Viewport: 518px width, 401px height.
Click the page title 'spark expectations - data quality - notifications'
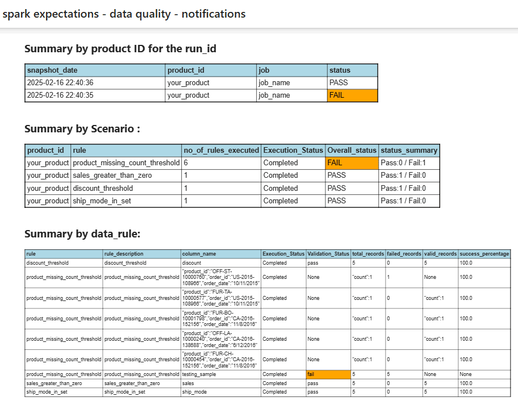coord(124,14)
